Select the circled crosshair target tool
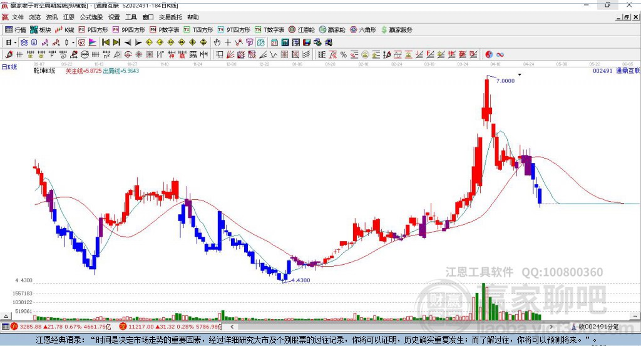Screen dimensions: 641x346 click(128, 55)
